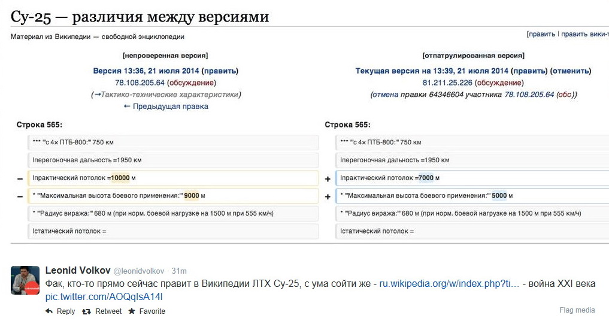Go to Предыдущая правка

(x=166, y=107)
